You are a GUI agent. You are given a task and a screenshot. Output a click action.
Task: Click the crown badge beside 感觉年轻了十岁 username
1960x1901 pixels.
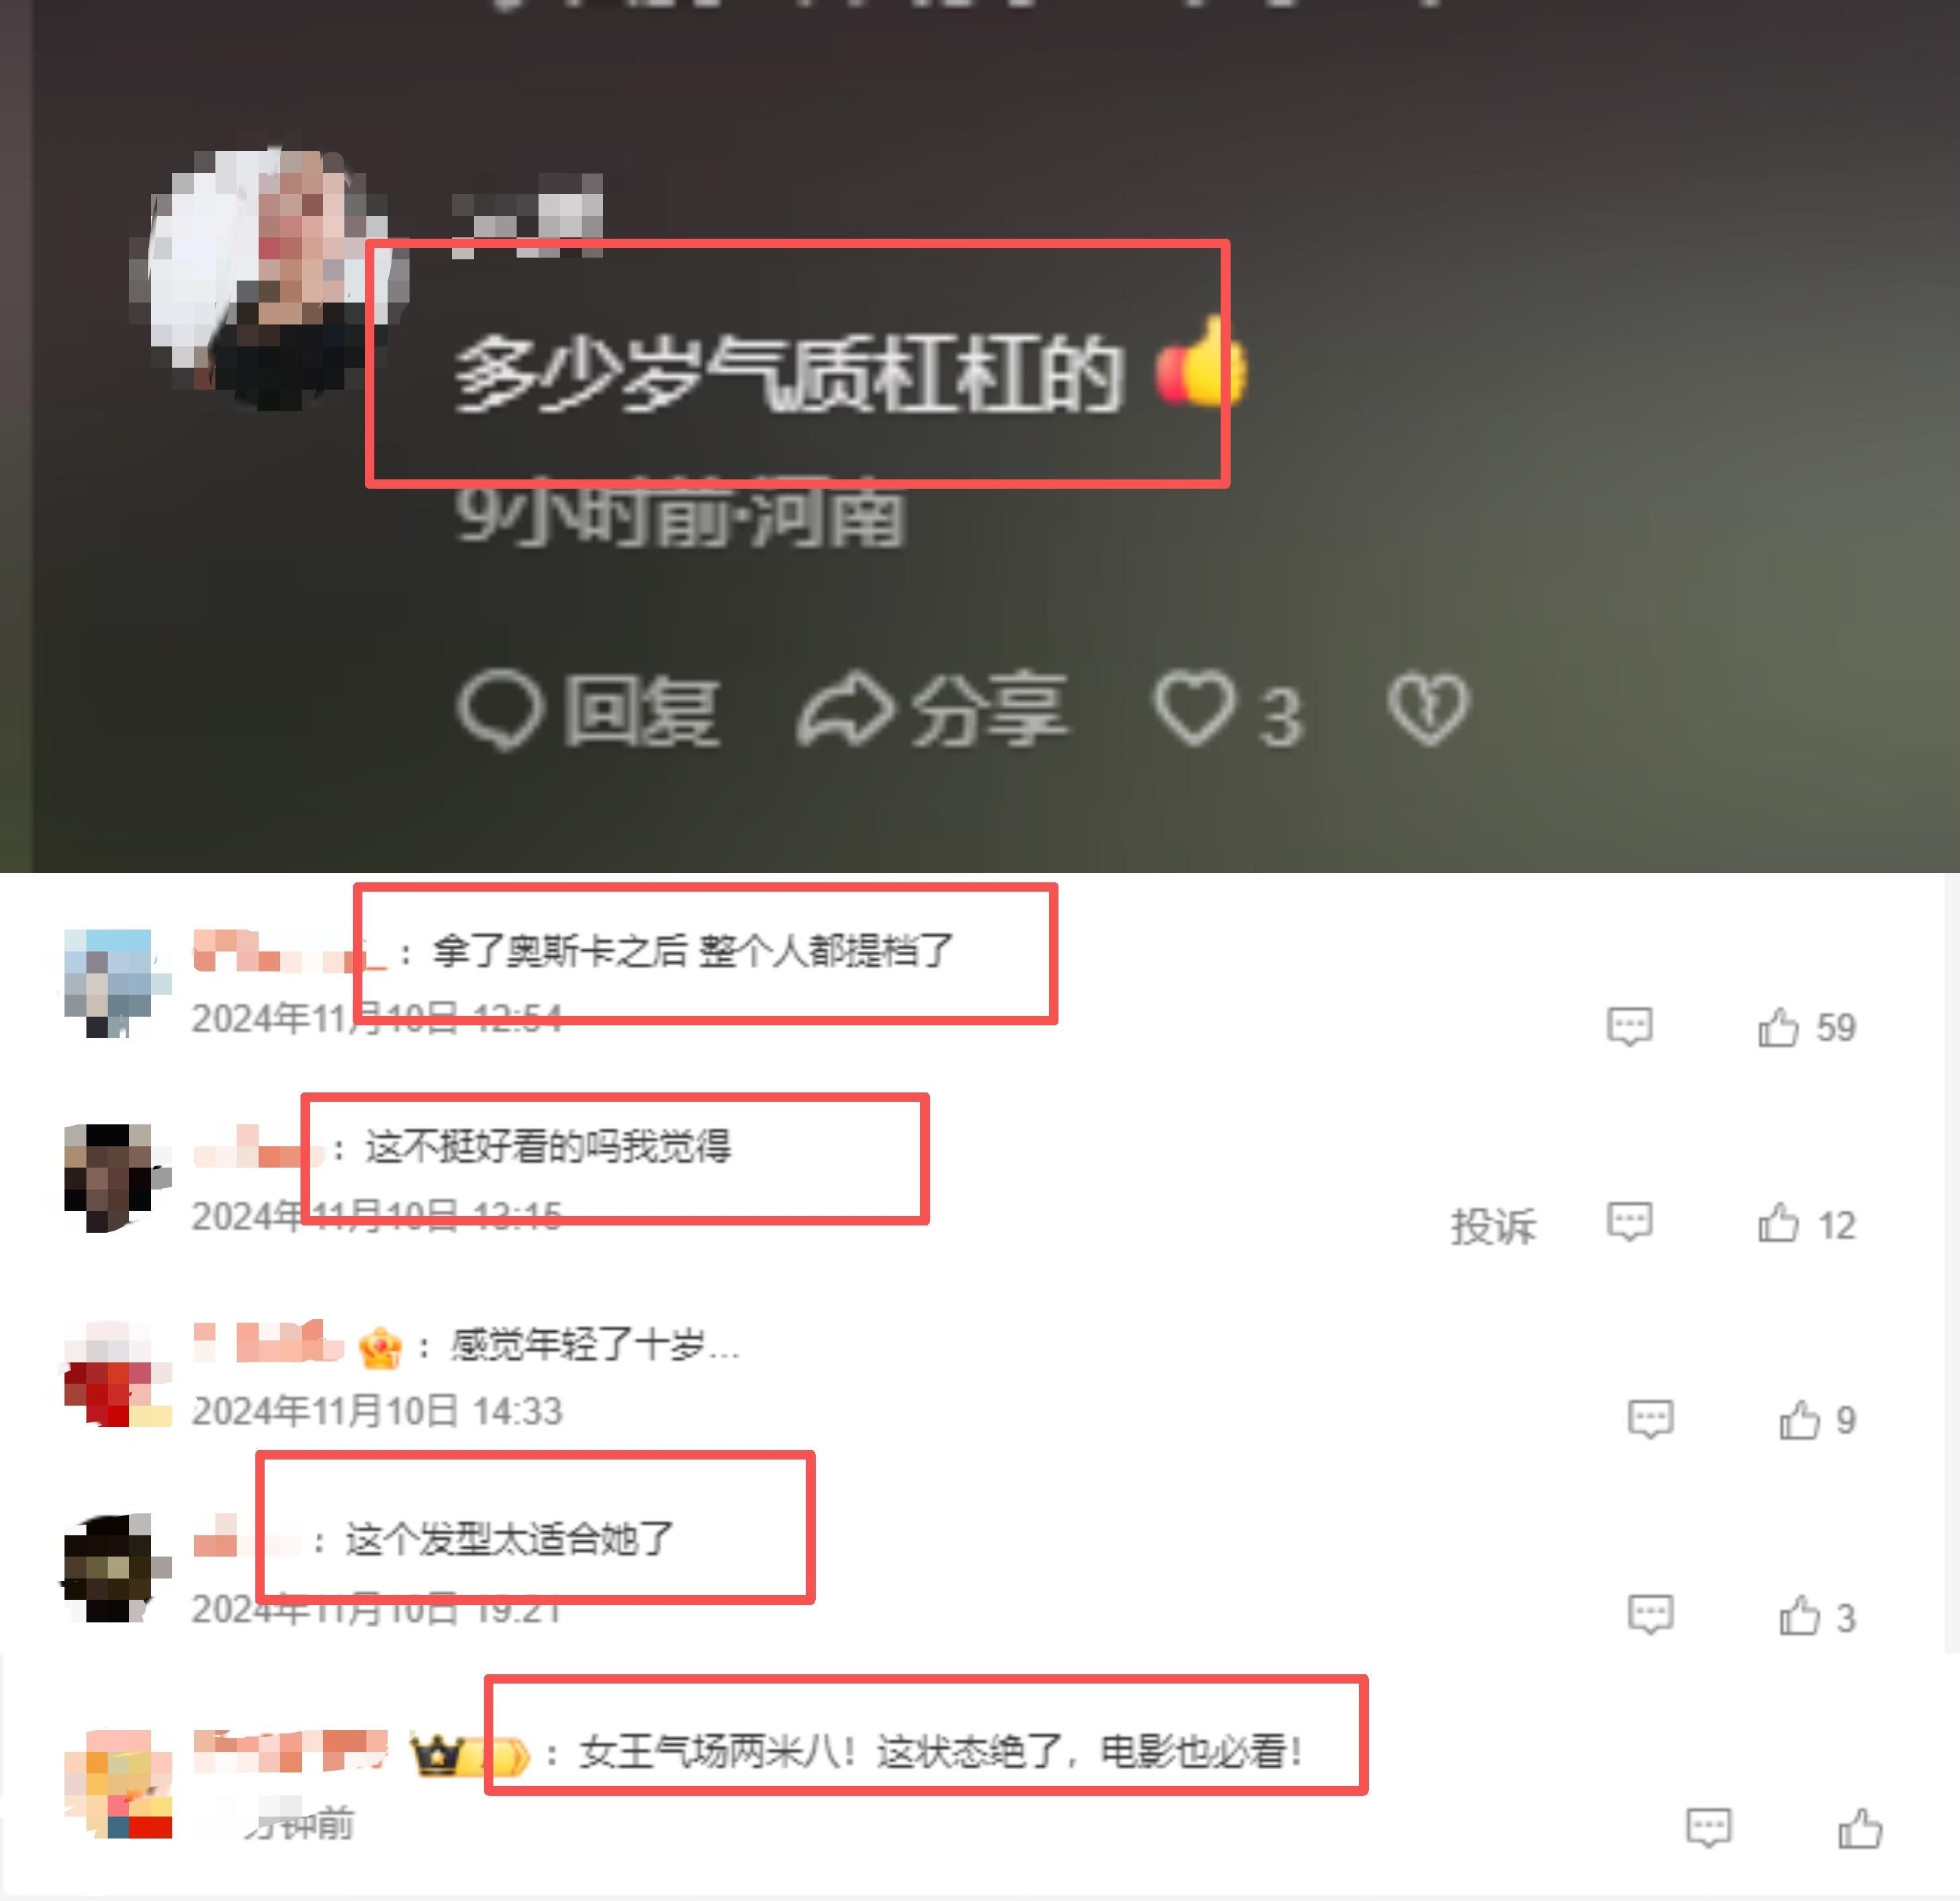[x=380, y=1347]
